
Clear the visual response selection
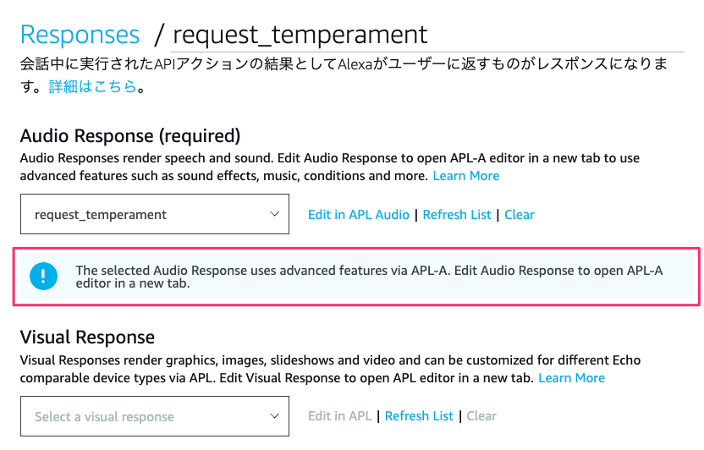tap(481, 416)
